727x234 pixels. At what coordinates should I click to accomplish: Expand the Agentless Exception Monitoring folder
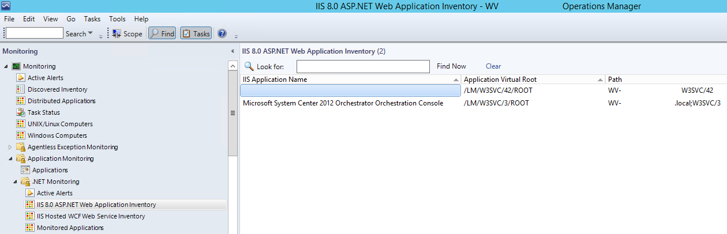(x=10, y=147)
